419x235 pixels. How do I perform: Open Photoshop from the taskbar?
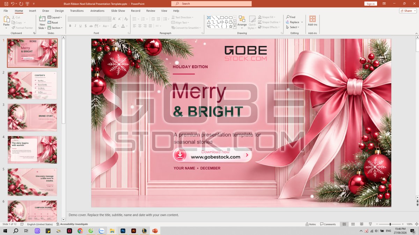[x=123, y=231]
